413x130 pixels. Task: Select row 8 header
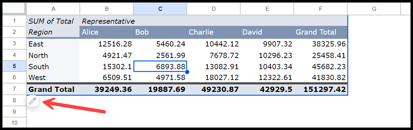coord(14,100)
